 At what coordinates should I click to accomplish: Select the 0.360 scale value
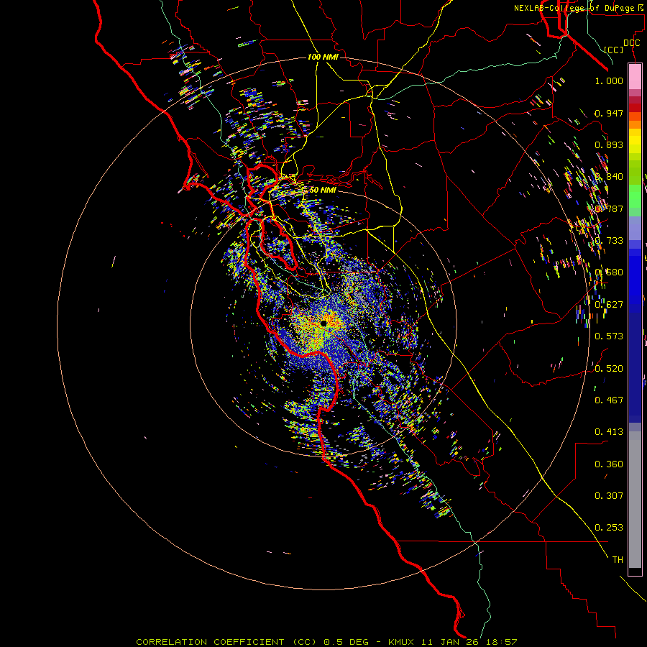tap(609, 464)
